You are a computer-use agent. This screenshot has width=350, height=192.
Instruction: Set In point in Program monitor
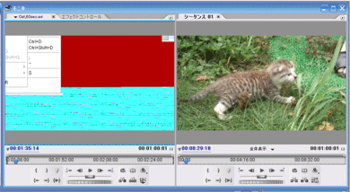(x=208, y=171)
